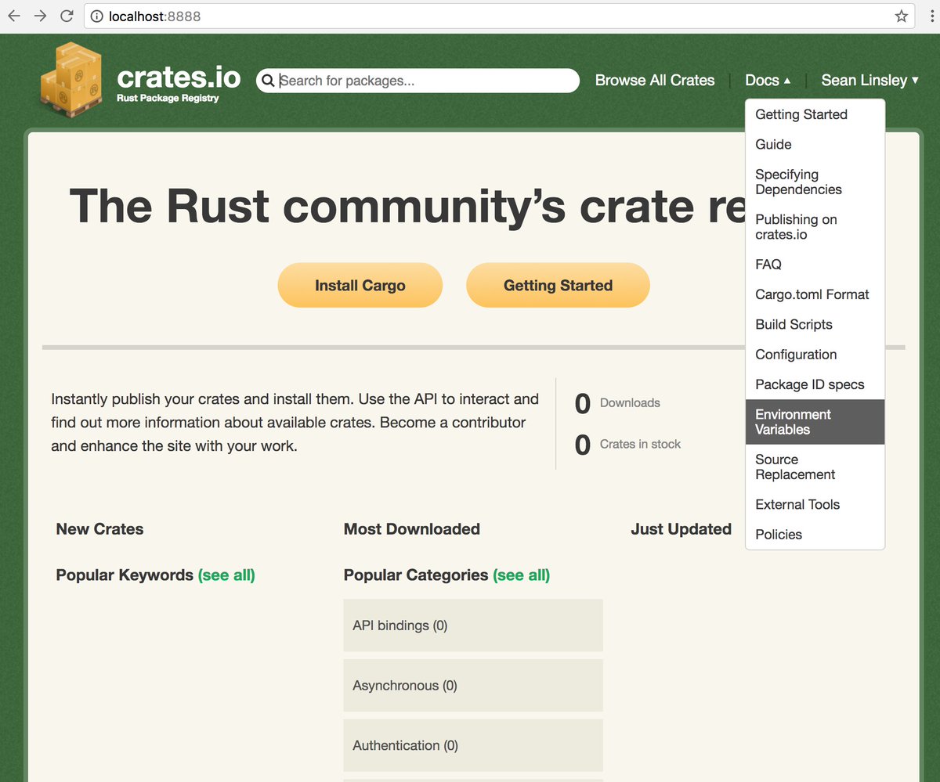Choose Source Replacement menu entry
The height and width of the screenshot is (782, 940).
tap(815, 467)
